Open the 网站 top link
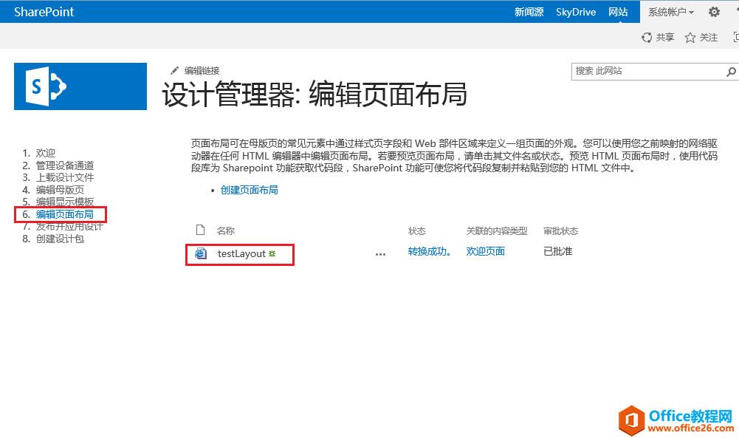Image resolution: width=739 pixels, height=441 pixels. [x=618, y=12]
